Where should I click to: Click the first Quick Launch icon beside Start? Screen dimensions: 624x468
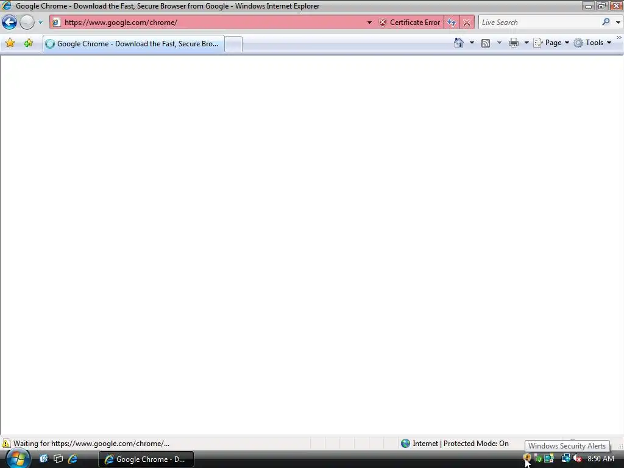click(43, 459)
